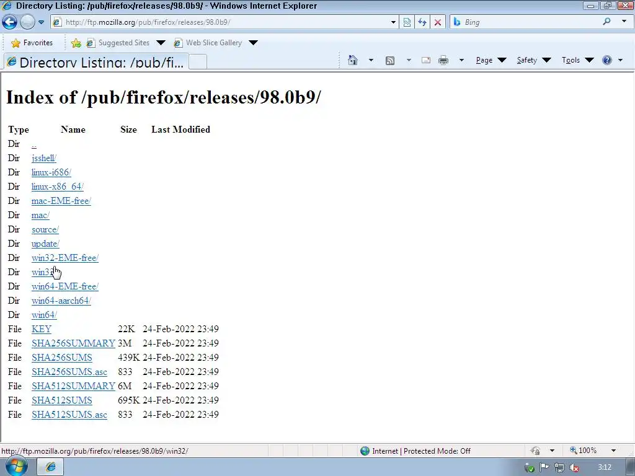Click Internet Explorer taskbar button
635x476 pixels.
point(51,467)
